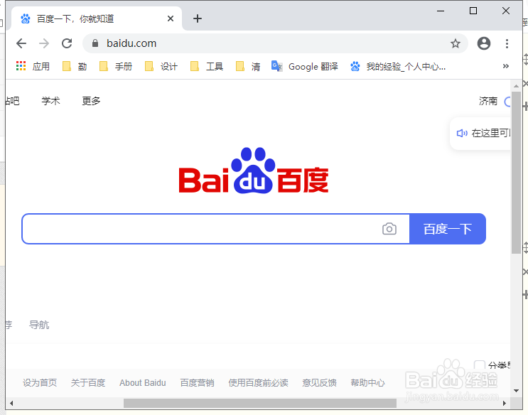Reload the Baidu page
Screen dimensions: 528x415
67,43
